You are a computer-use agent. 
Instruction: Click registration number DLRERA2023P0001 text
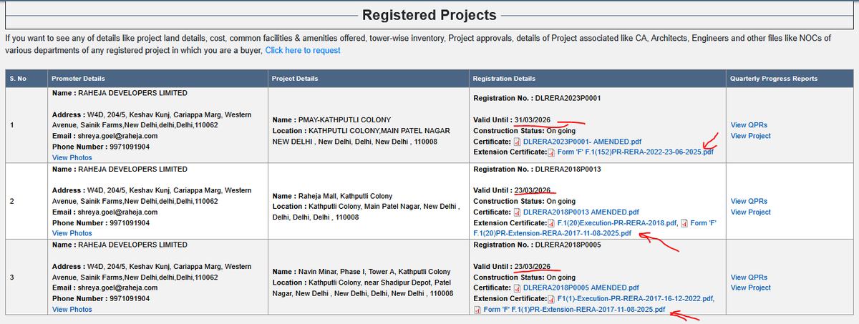tap(568, 97)
